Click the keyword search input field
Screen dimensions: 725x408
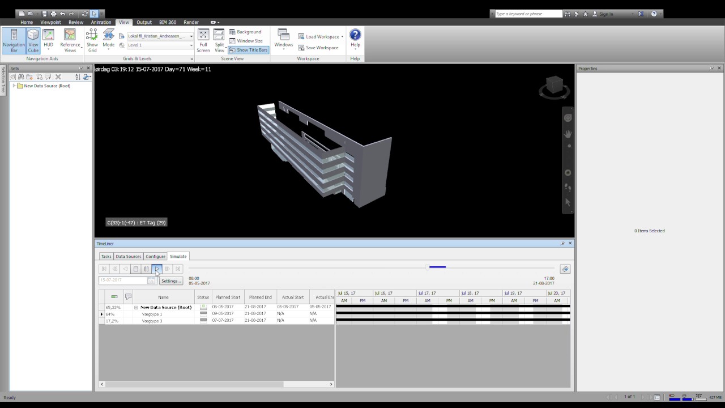click(x=528, y=14)
